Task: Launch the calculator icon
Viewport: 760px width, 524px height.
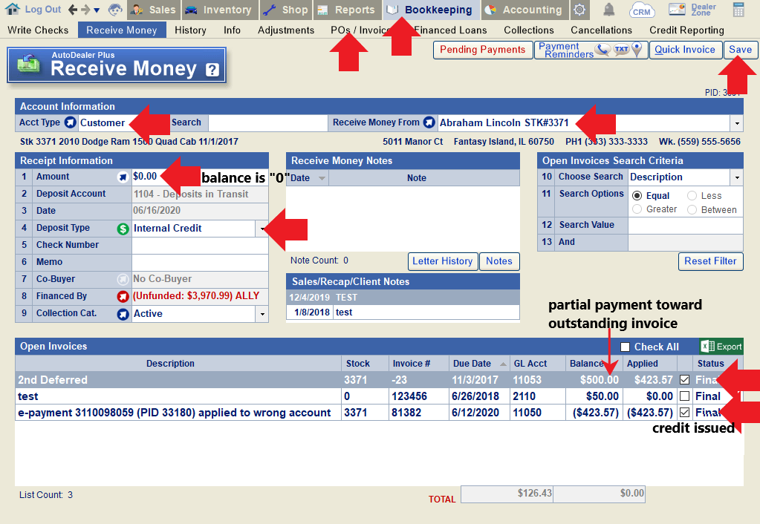Action: click(x=738, y=9)
